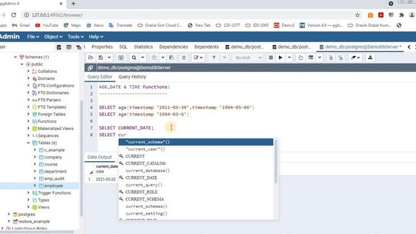Open file icon in query toolbar
The image size is (416, 234).
point(91,58)
